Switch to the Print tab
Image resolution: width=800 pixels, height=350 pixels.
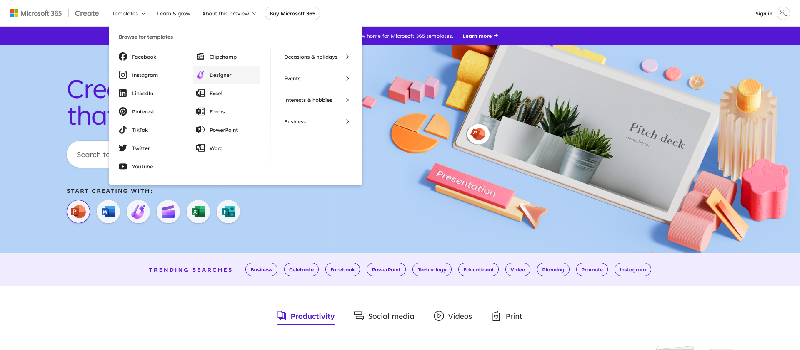pos(507,316)
